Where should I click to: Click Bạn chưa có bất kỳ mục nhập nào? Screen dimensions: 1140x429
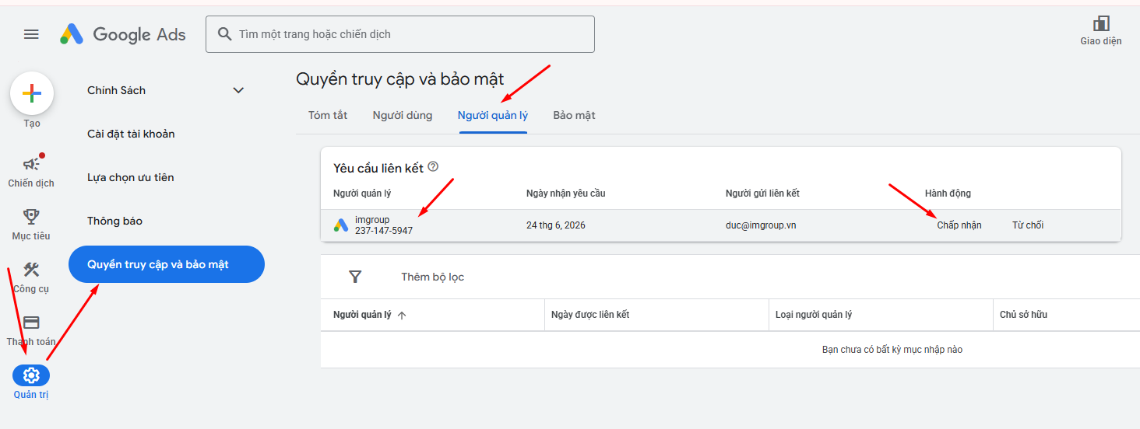(892, 350)
